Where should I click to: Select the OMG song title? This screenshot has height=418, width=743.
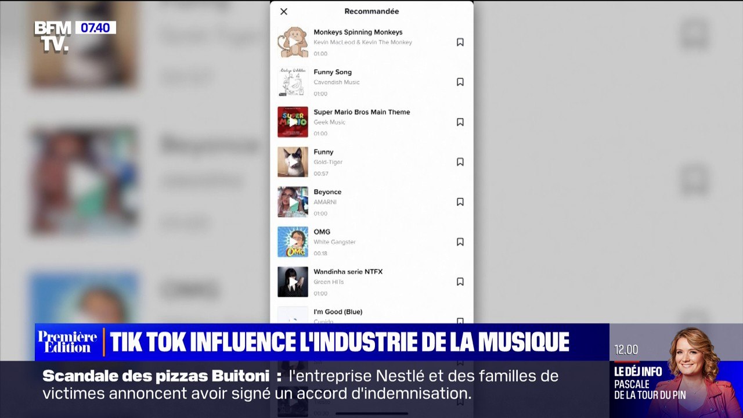click(322, 232)
